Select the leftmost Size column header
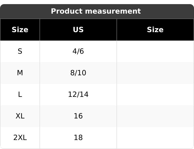The image size is (194, 149). click(x=20, y=30)
